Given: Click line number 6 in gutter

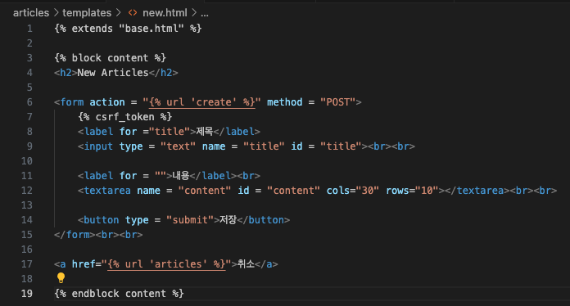Looking at the screenshot, I should click(x=29, y=102).
